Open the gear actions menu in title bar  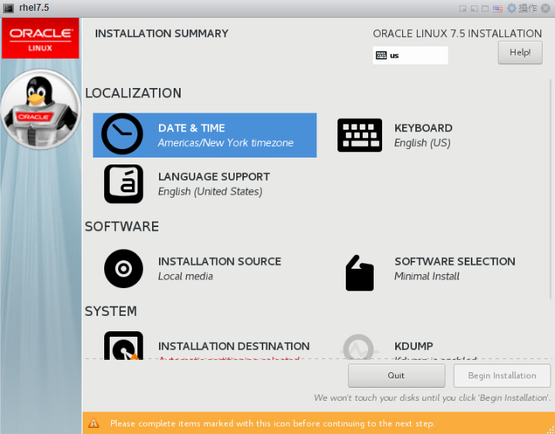click(x=512, y=8)
